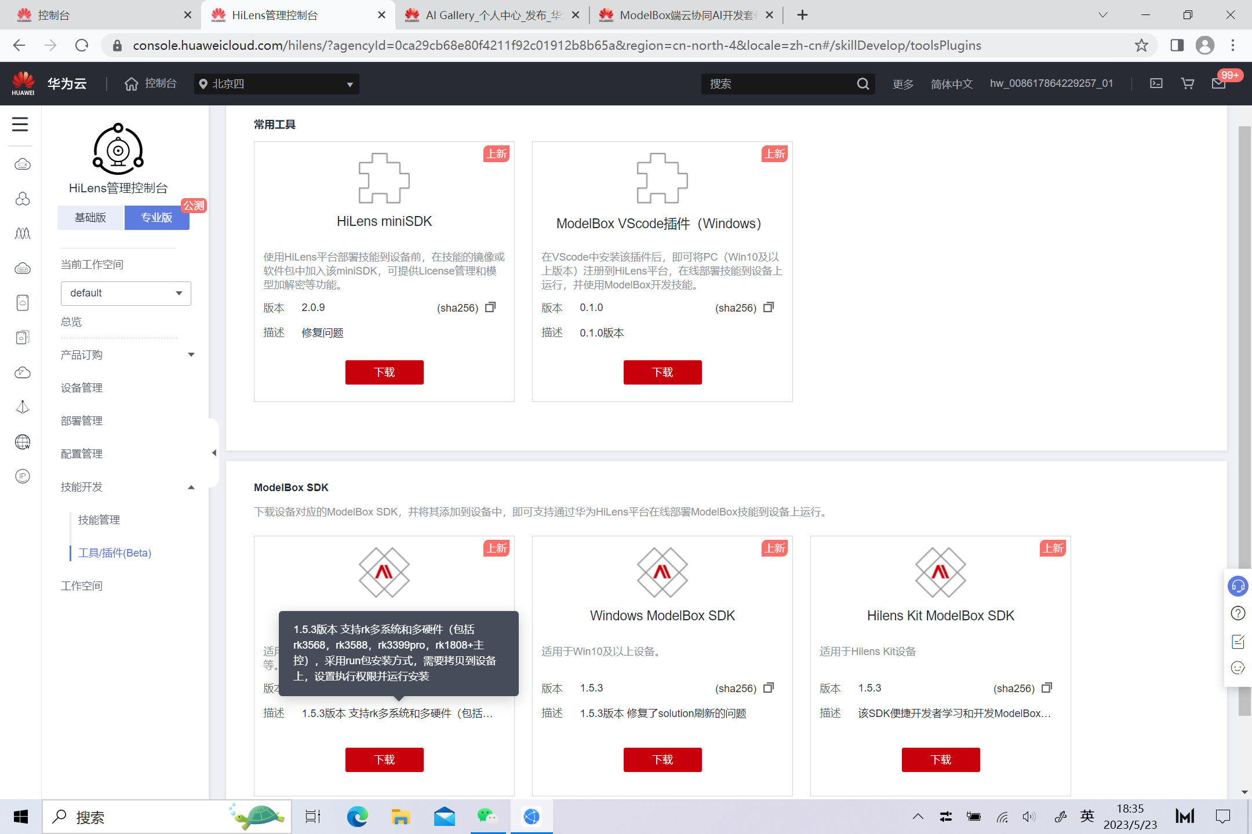Open the messages mail icon with 99+ badge

(1218, 83)
